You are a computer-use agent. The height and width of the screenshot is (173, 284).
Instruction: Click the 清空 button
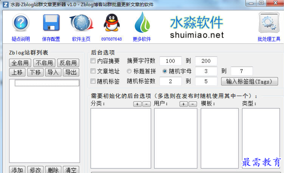71,170
